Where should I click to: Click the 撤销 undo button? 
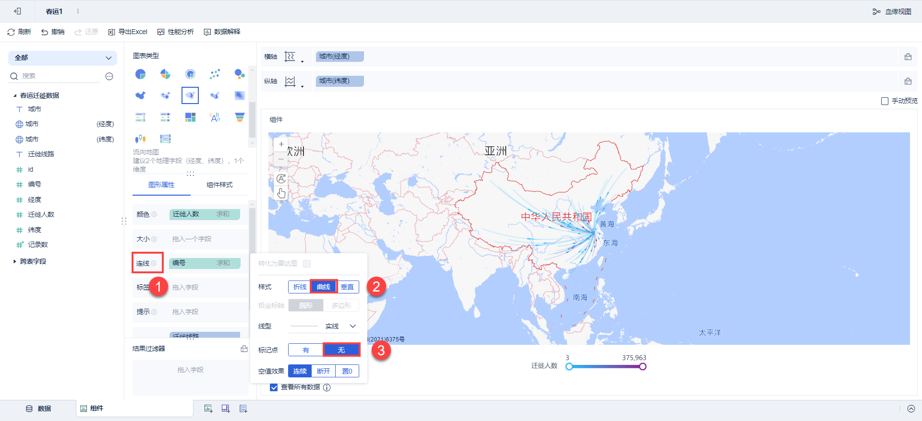click(x=53, y=32)
